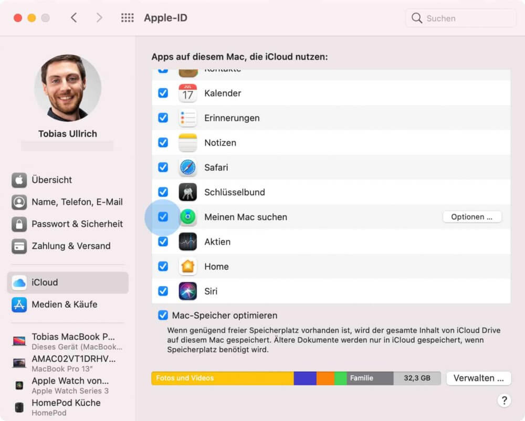Open Medien & Käufe section
The width and height of the screenshot is (525, 421).
point(68,305)
